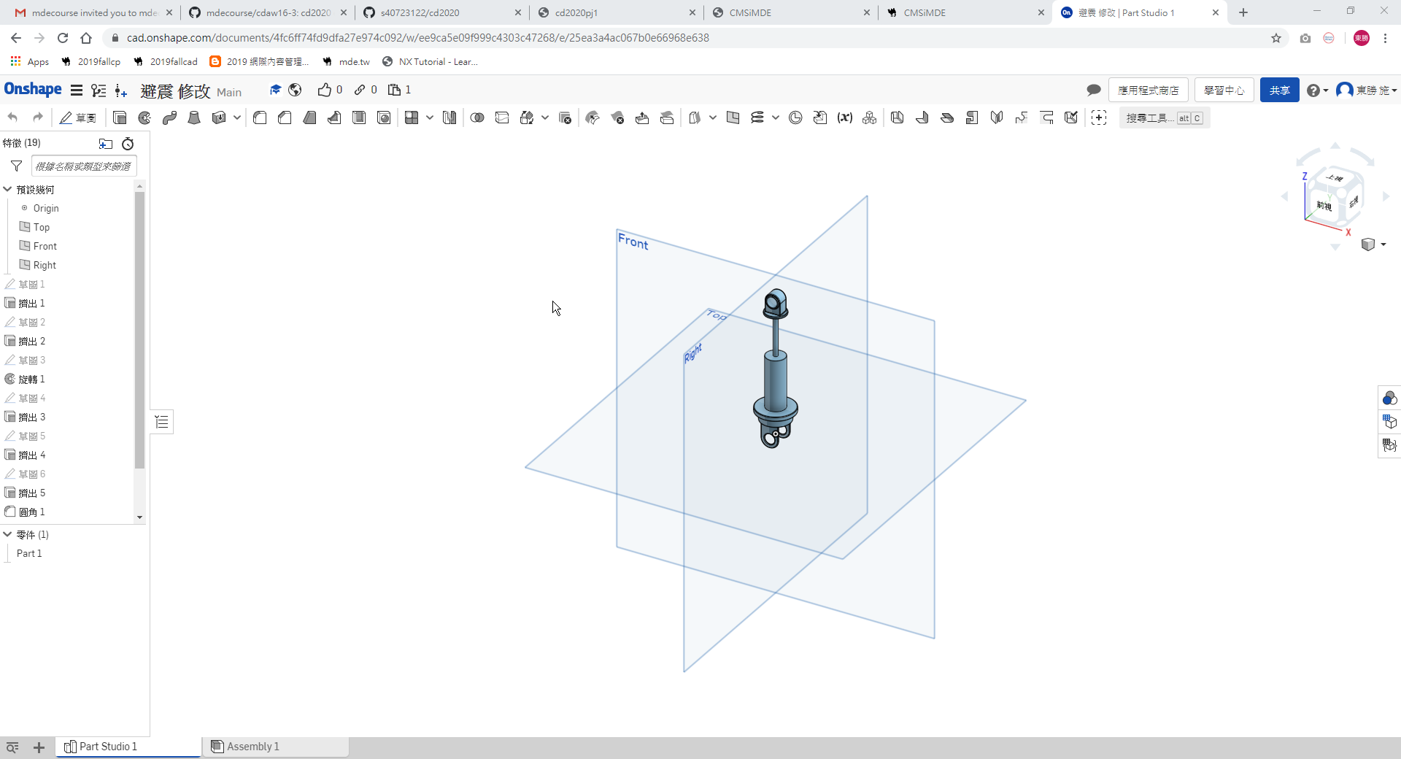Switch to the Assembly 1 tab
The width and height of the screenshot is (1401, 759).
pyautogui.click(x=253, y=746)
